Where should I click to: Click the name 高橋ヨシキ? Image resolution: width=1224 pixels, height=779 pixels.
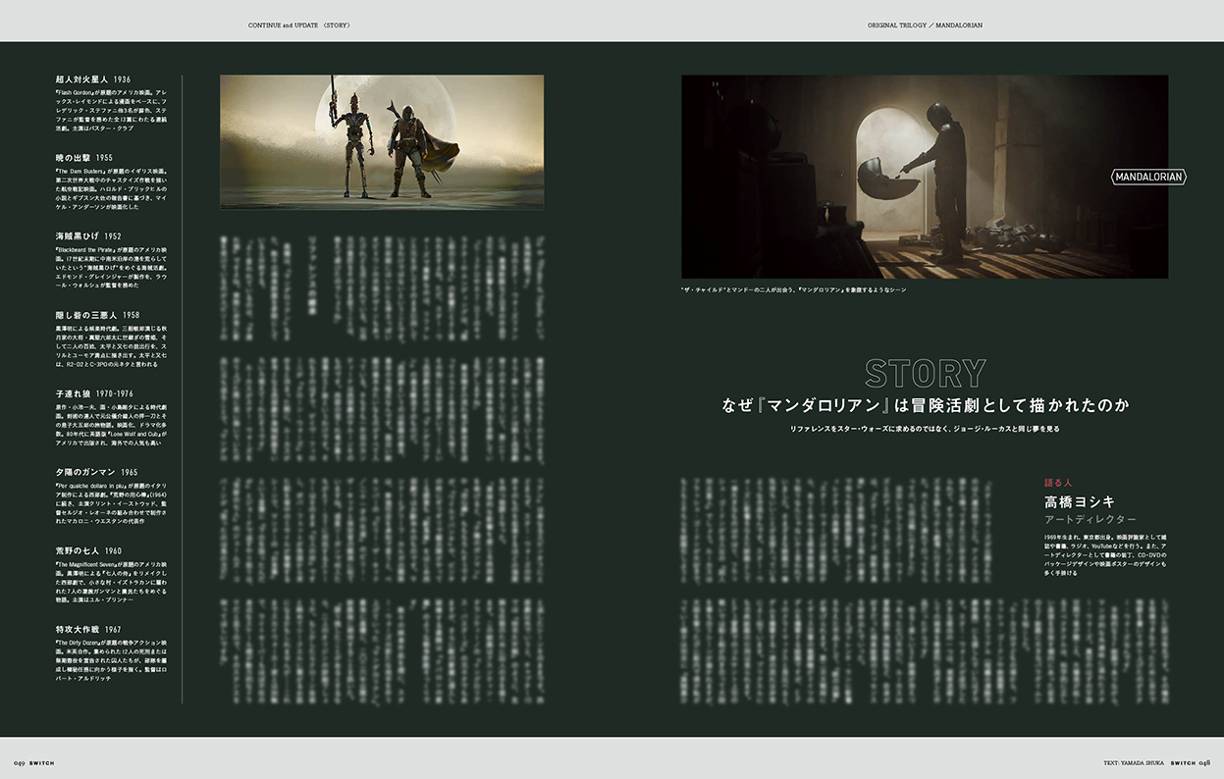pyautogui.click(x=1079, y=501)
